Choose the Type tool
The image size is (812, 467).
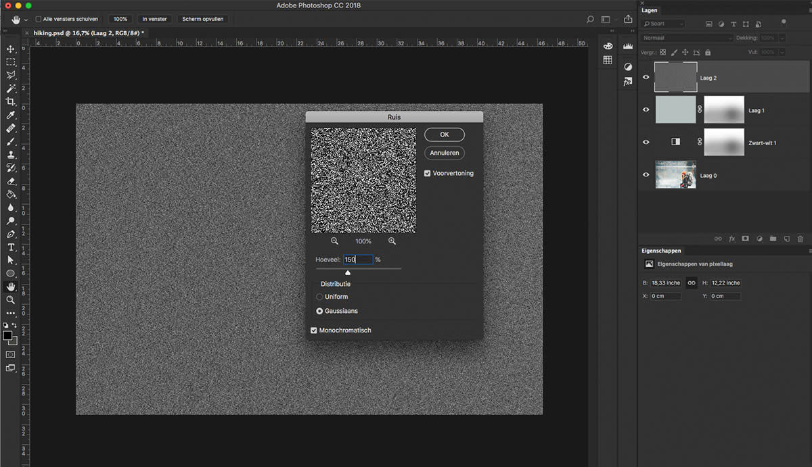pyautogui.click(x=11, y=247)
